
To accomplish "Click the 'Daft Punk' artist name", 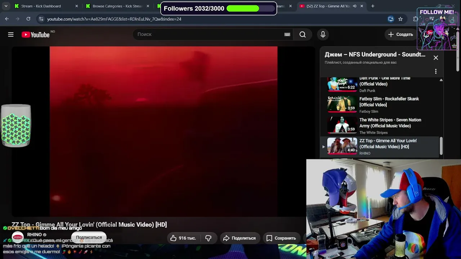I will point(367,91).
